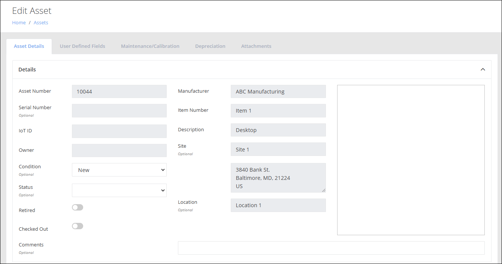502x264 pixels.
Task: Open the Attachments tab
Action: 256,46
